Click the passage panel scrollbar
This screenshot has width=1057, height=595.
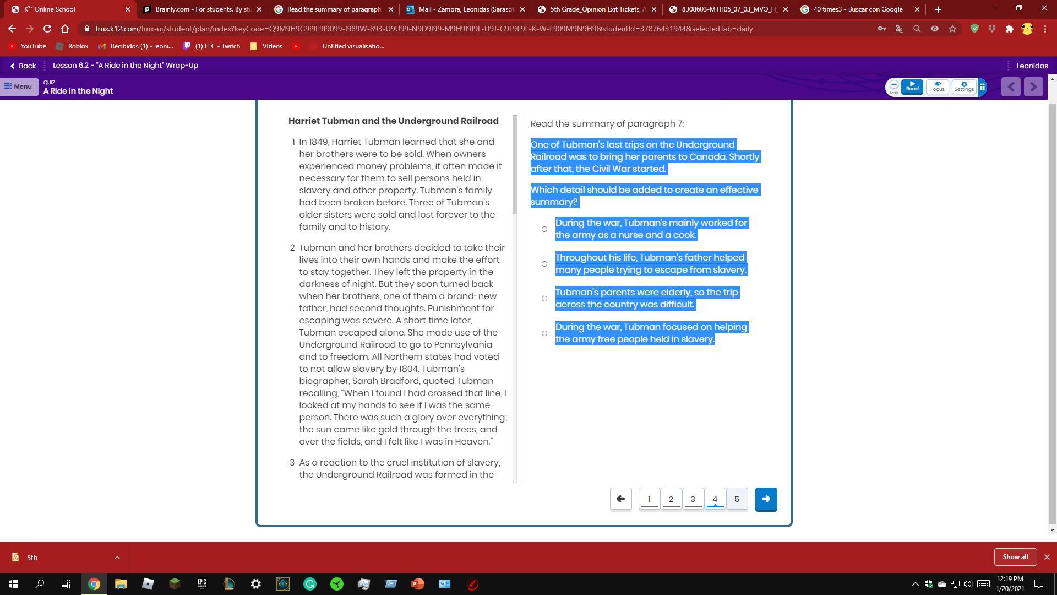(515, 164)
